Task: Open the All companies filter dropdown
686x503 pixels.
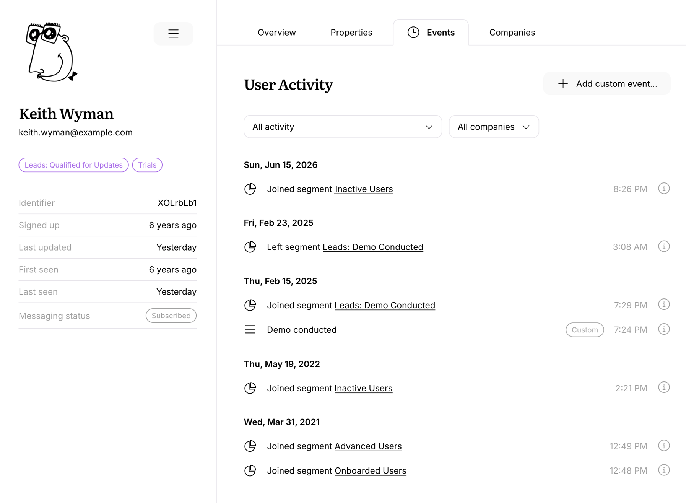Action: pos(493,127)
